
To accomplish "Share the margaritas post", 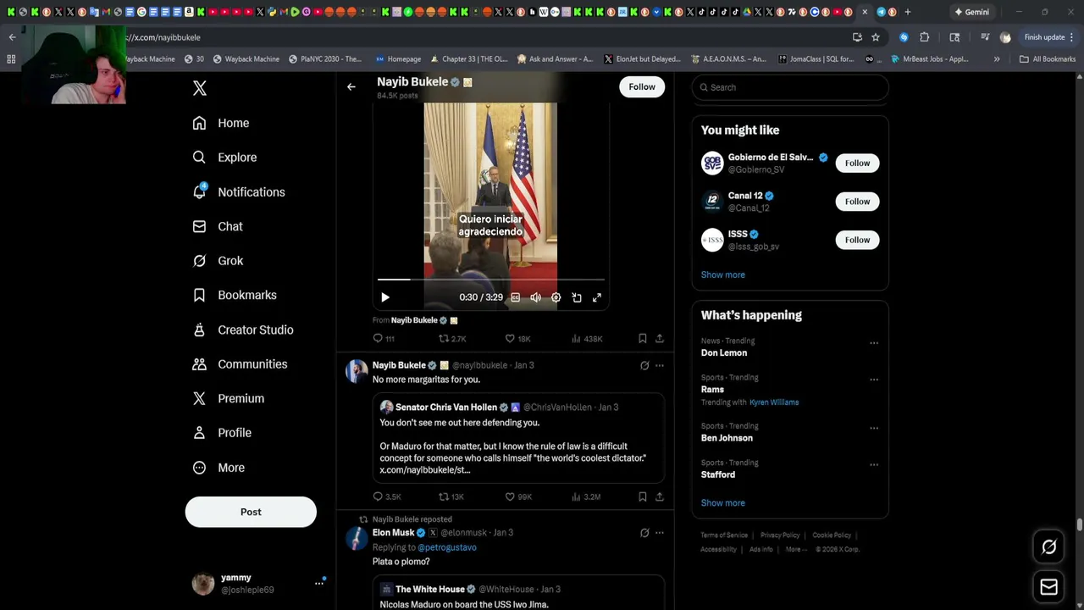I will pyautogui.click(x=660, y=496).
